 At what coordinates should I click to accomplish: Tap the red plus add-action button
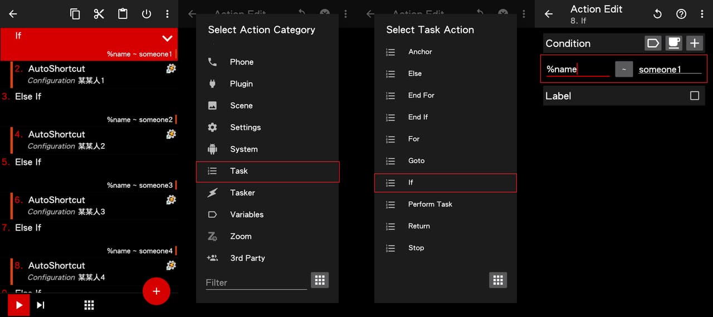click(x=157, y=291)
